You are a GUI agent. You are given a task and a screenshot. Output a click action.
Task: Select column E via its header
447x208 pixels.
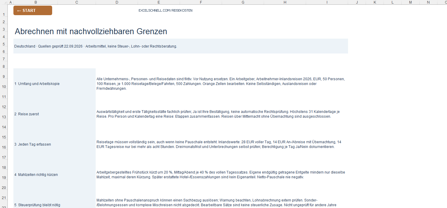[159, 2]
